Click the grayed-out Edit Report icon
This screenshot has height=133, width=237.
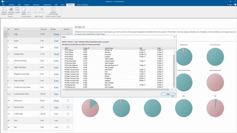click(x=29, y=11)
